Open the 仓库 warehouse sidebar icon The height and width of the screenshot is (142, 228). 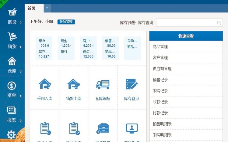click(x=12, y=61)
